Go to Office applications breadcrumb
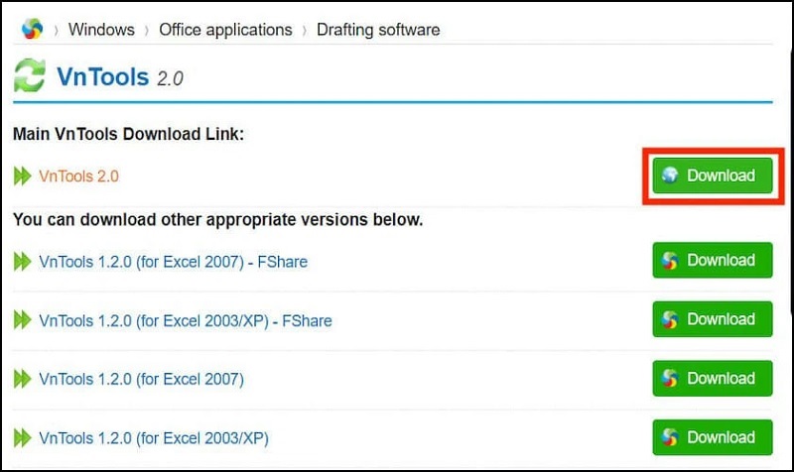The width and height of the screenshot is (794, 472). [225, 29]
